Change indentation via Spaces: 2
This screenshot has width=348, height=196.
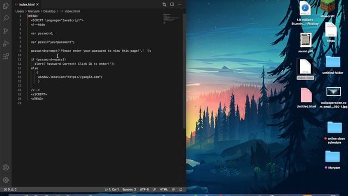pos(129,189)
